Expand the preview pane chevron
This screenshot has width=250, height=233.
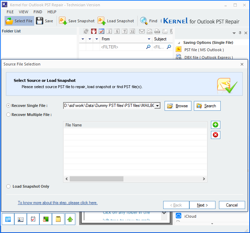pos(164,213)
